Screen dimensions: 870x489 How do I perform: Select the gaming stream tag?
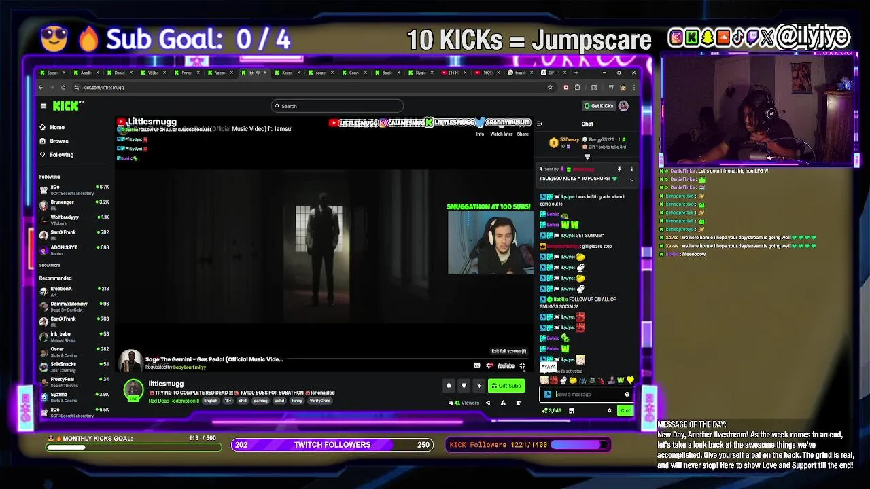tap(261, 401)
